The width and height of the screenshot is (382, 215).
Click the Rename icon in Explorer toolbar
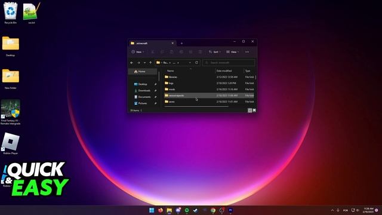coord(181,52)
